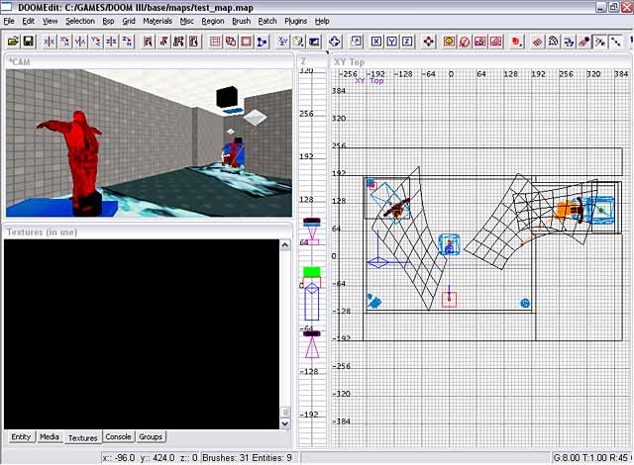
Task: Switch to the Console tab
Action: [x=118, y=436]
